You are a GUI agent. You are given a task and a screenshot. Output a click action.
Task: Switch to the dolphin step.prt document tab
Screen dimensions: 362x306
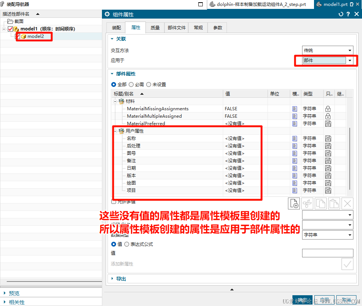pyautogui.click(x=260, y=4)
